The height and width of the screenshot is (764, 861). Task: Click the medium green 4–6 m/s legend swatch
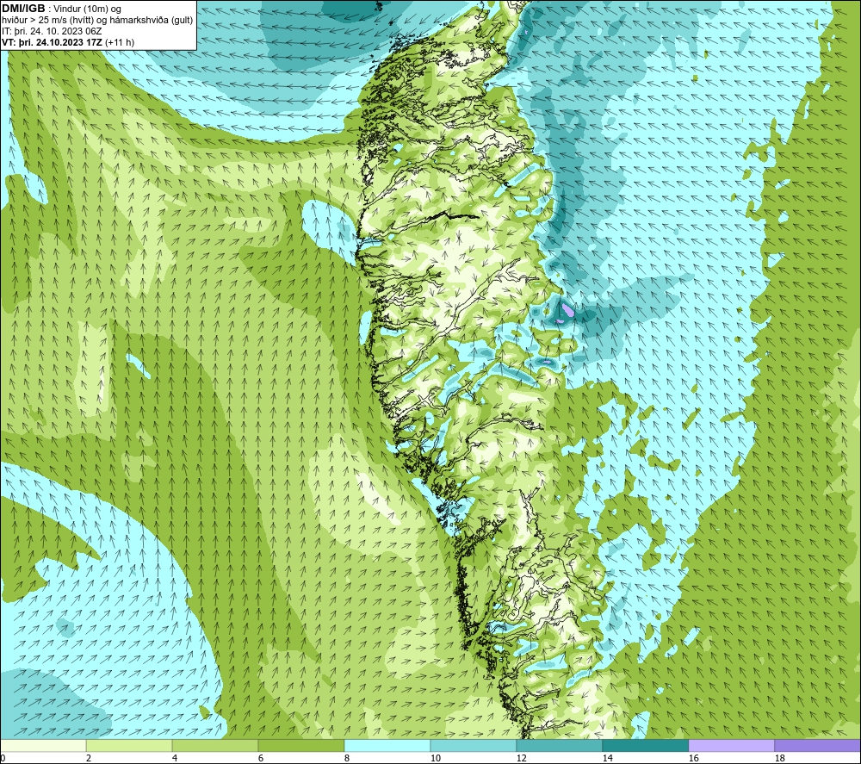coord(215,745)
